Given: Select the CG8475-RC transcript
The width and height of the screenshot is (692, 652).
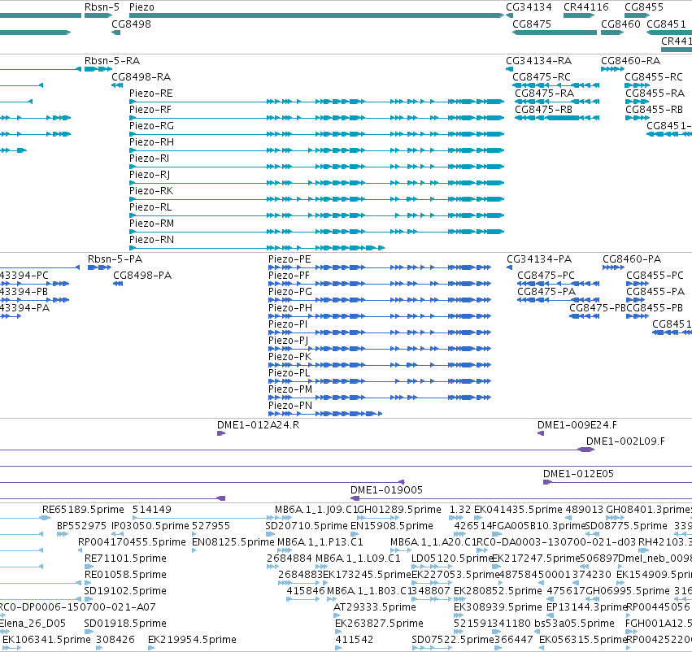Looking at the screenshot, I should (555, 85).
